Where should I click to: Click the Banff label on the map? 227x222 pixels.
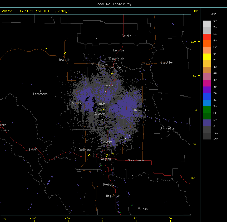tap(33, 149)
